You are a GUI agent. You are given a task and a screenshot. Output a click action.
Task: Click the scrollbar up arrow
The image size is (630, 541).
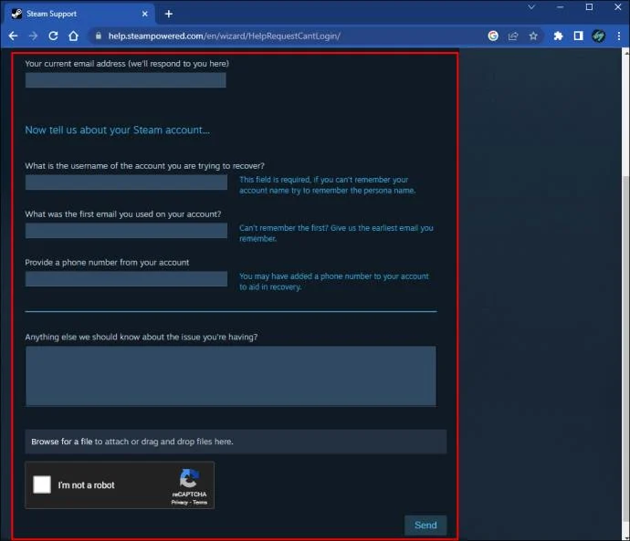pyautogui.click(x=626, y=52)
